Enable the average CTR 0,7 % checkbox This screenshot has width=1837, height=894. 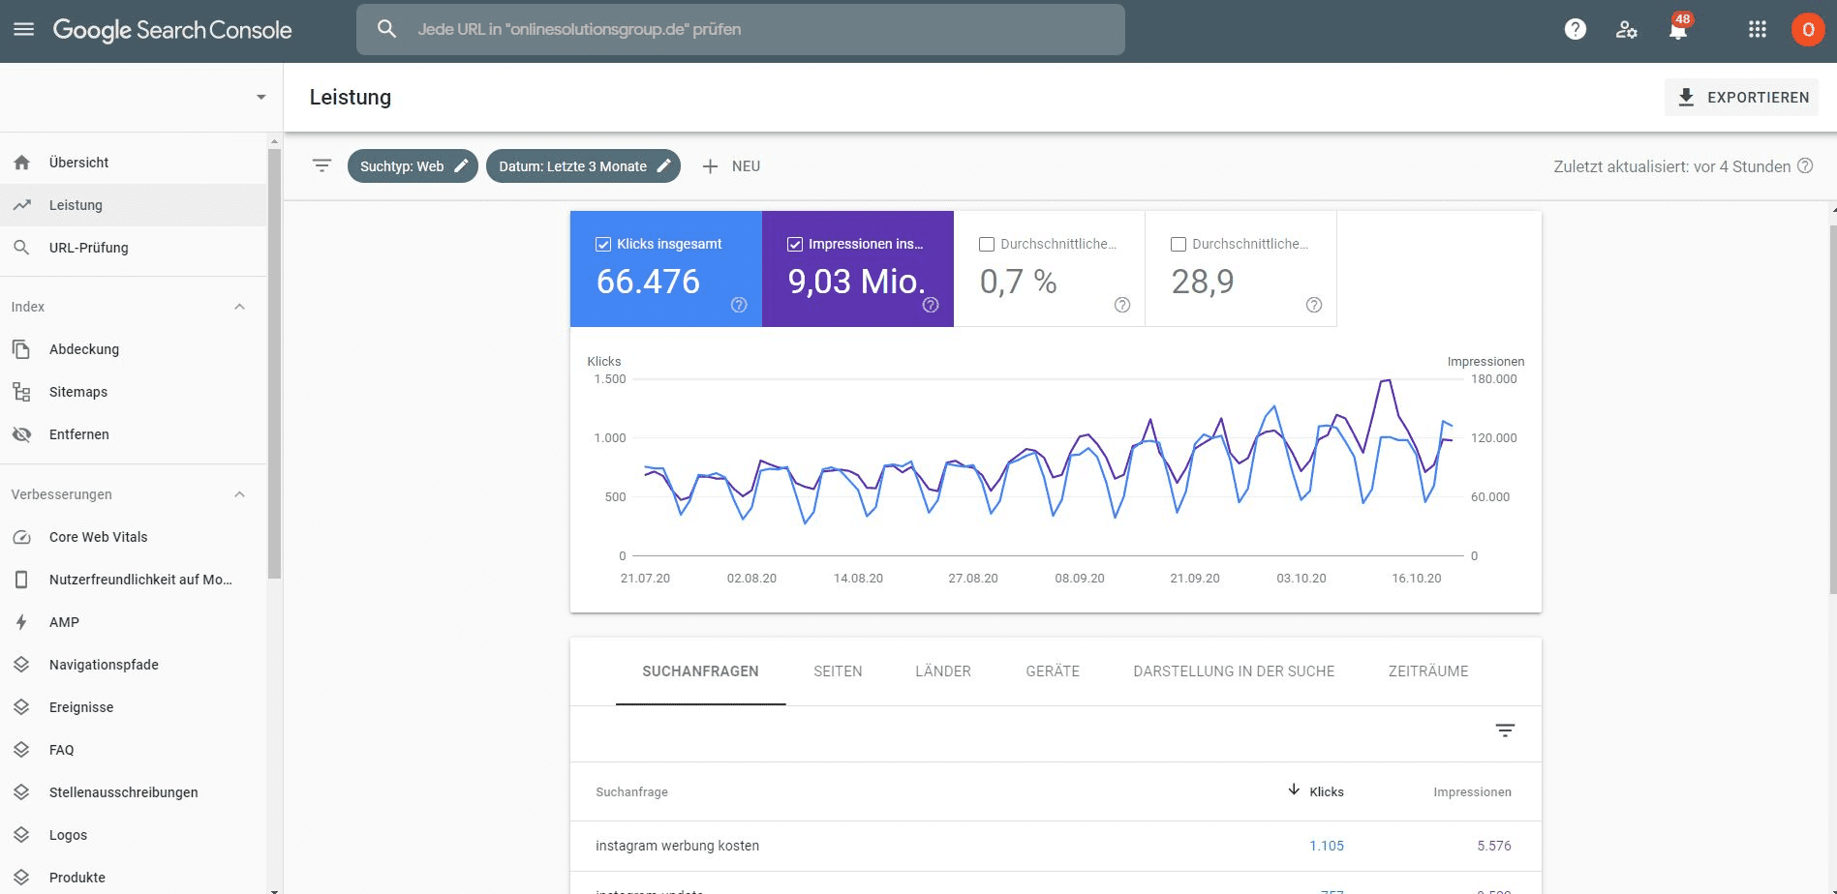pos(987,244)
